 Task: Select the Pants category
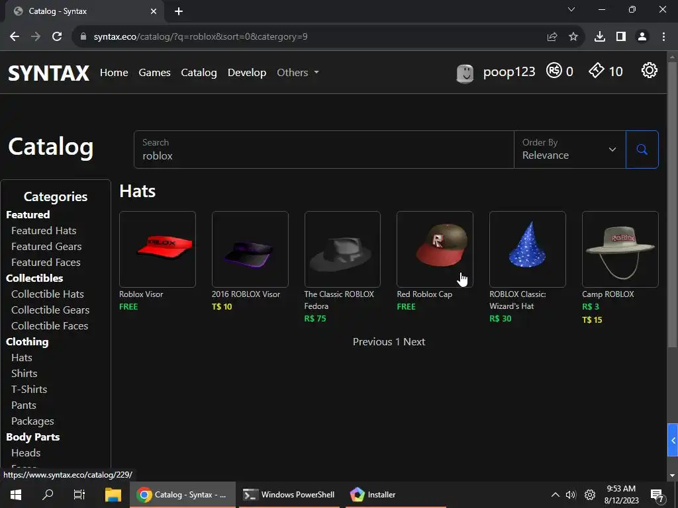pos(24,405)
